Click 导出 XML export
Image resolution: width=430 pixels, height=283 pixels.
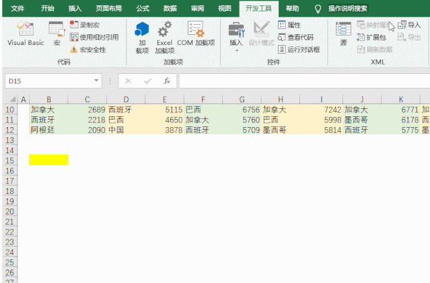[x=409, y=37]
